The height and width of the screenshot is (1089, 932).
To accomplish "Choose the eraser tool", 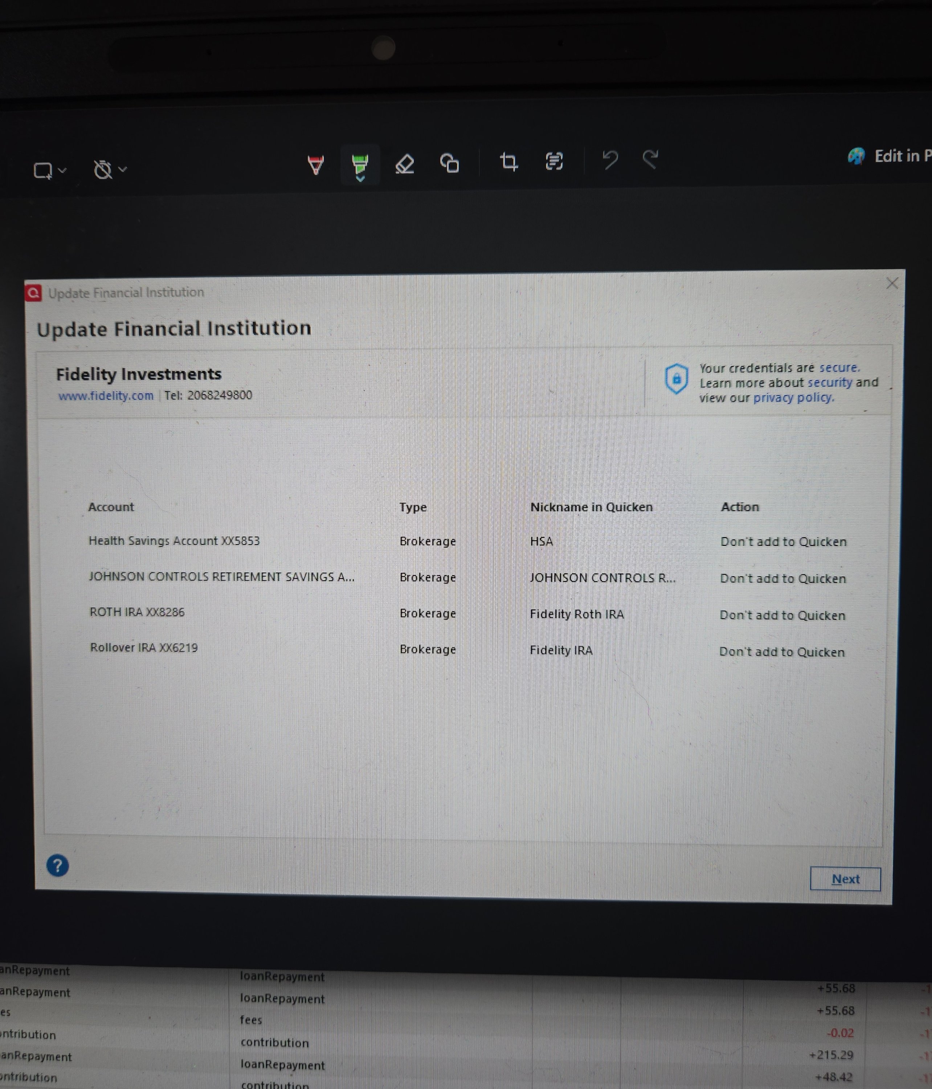I will coord(405,163).
